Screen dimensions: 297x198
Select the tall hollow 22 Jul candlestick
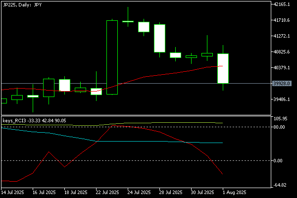pos(112,57)
